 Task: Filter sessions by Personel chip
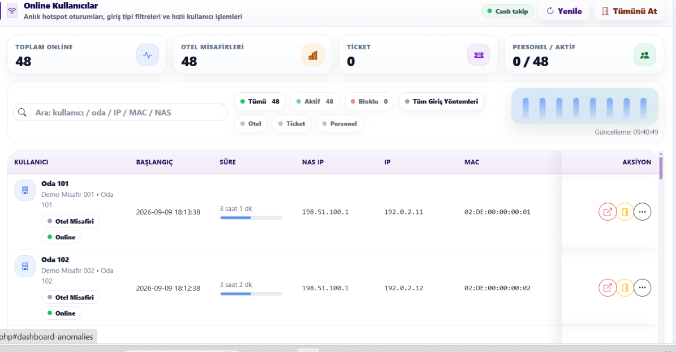339,124
